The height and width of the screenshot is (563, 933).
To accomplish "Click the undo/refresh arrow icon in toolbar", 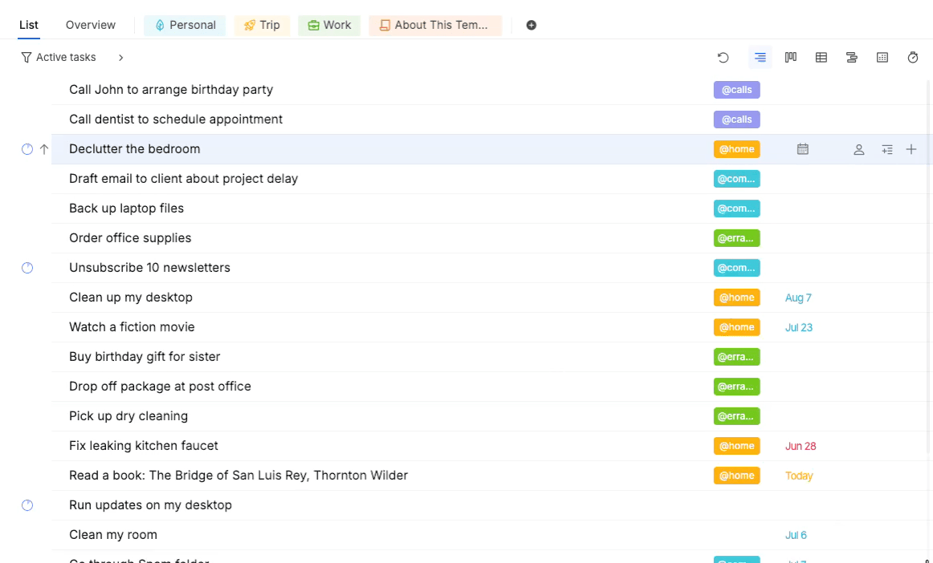I will [x=723, y=58].
